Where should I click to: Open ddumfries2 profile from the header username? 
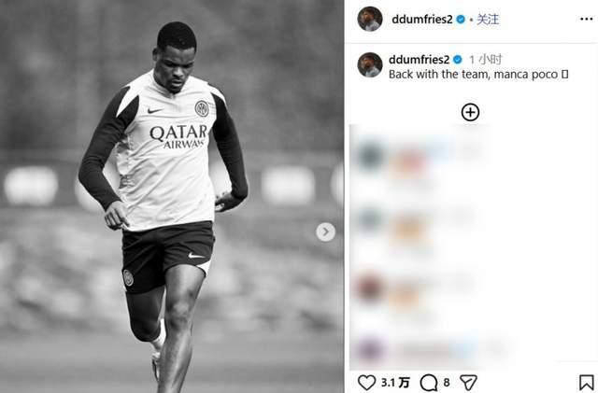[x=422, y=20]
